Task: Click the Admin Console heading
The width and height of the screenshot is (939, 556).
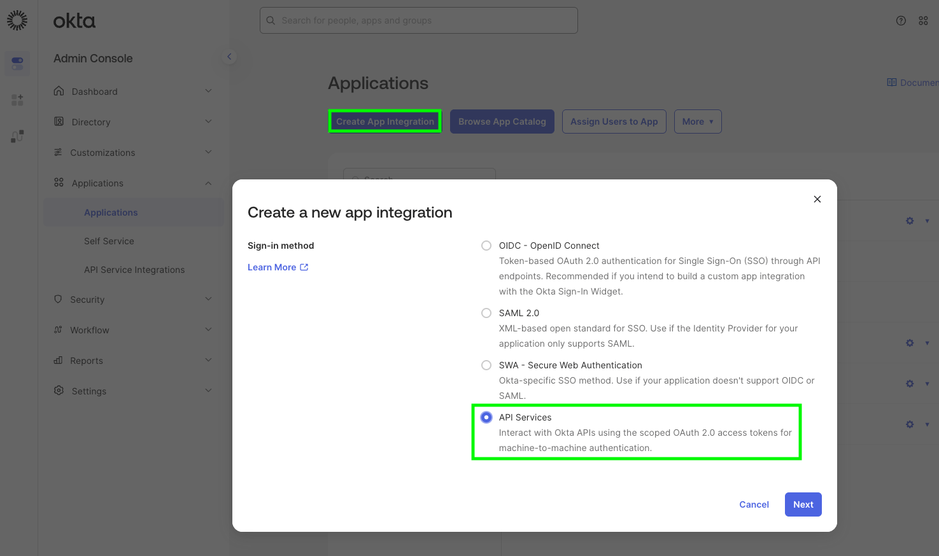Action: [93, 59]
